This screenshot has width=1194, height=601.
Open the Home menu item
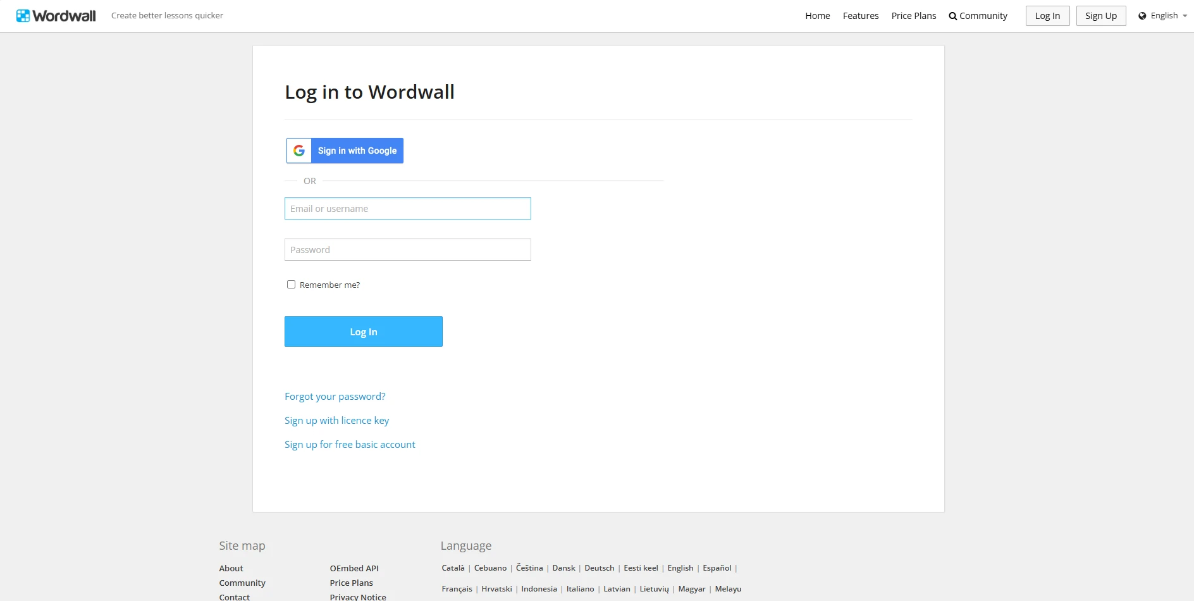point(817,16)
